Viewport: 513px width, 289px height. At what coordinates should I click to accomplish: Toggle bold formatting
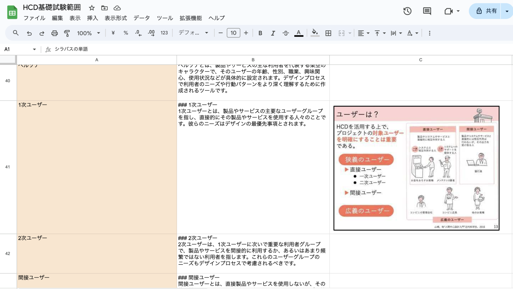260,33
